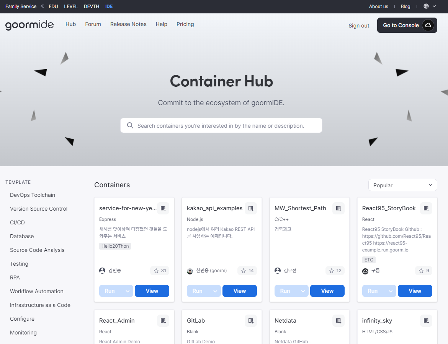
Task: Click Go to Console button
Action: coord(407,25)
